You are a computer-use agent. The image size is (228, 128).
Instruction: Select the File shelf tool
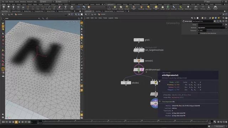pos(89,7)
